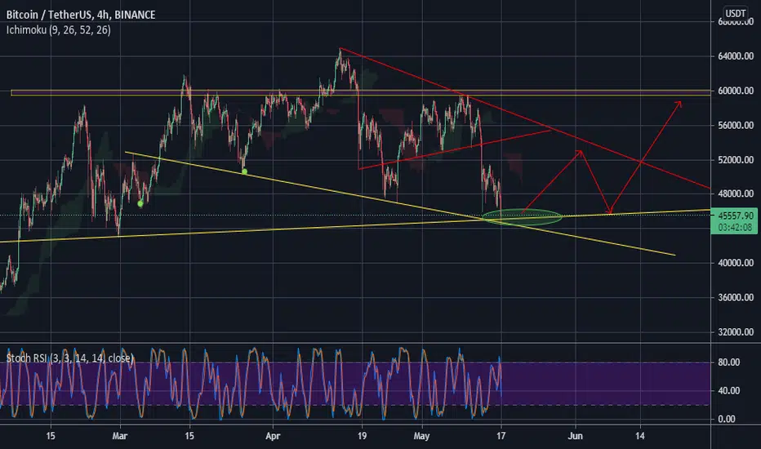The height and width of the screenshot is (449, 761).
Task: Click the 17 date label on time axis
Action: click(x=501, y=436)
